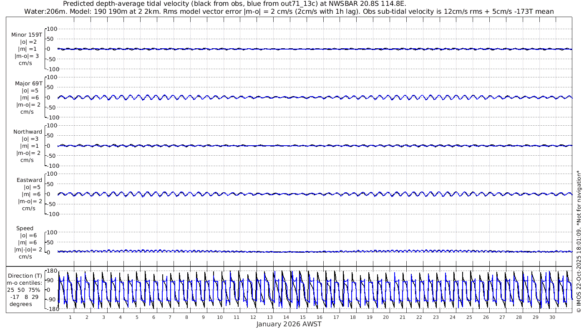Click '|m-o|= 2' under Eastward
Viewport: 584px width, 333px height.
pyautogui.click(x=29, y=201)
